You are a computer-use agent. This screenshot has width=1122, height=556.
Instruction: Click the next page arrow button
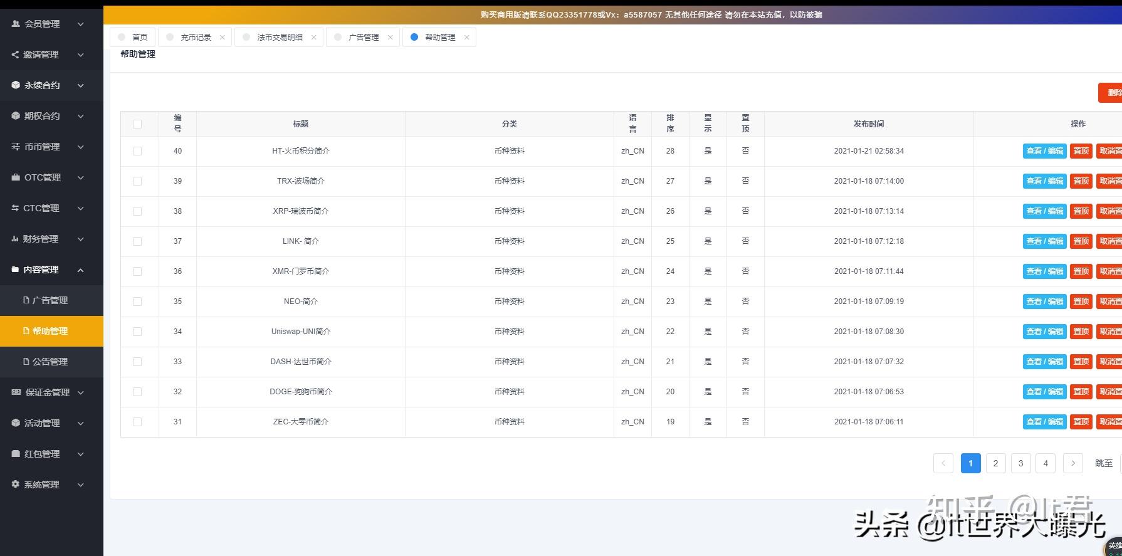pos(1073,463)
